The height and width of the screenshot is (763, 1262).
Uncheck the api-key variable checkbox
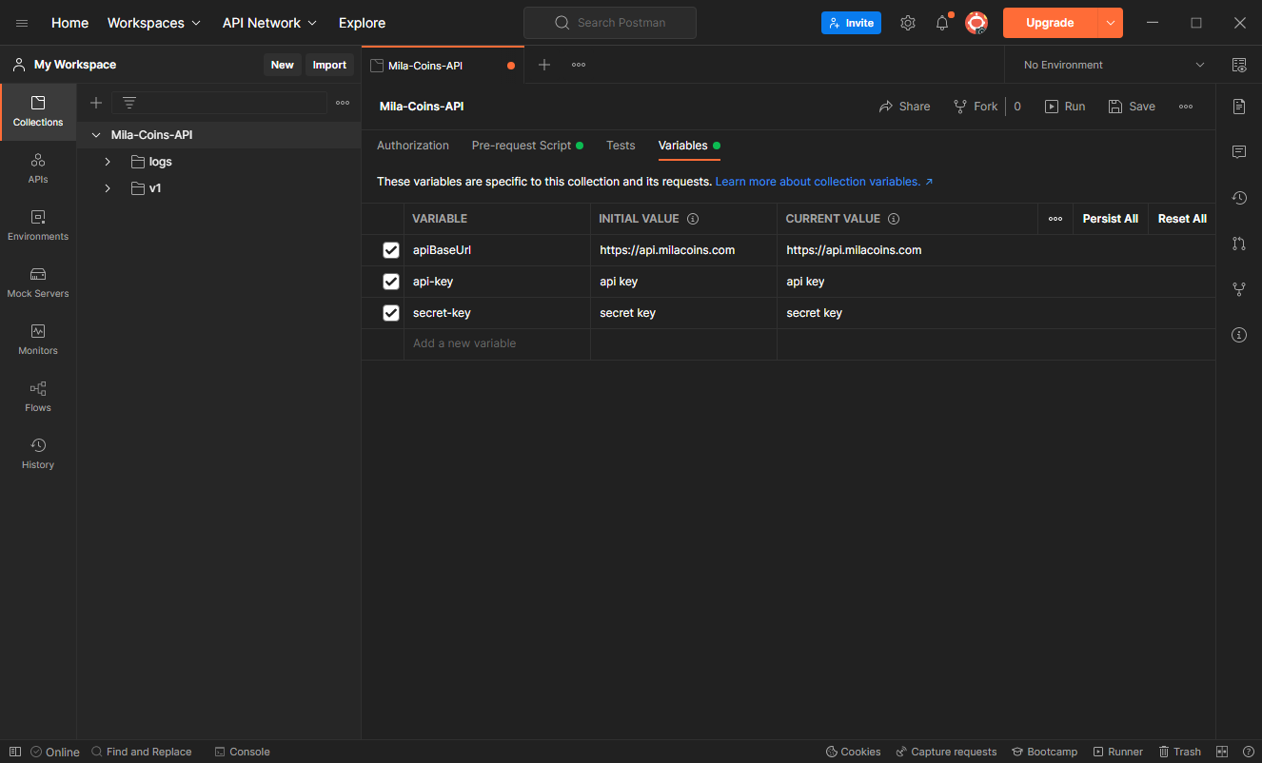pyautogui.click(x=391, y=282)
